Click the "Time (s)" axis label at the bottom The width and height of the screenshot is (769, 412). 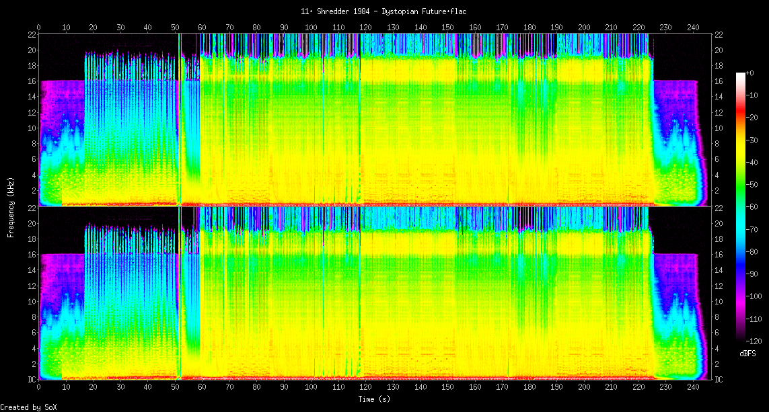373,399
